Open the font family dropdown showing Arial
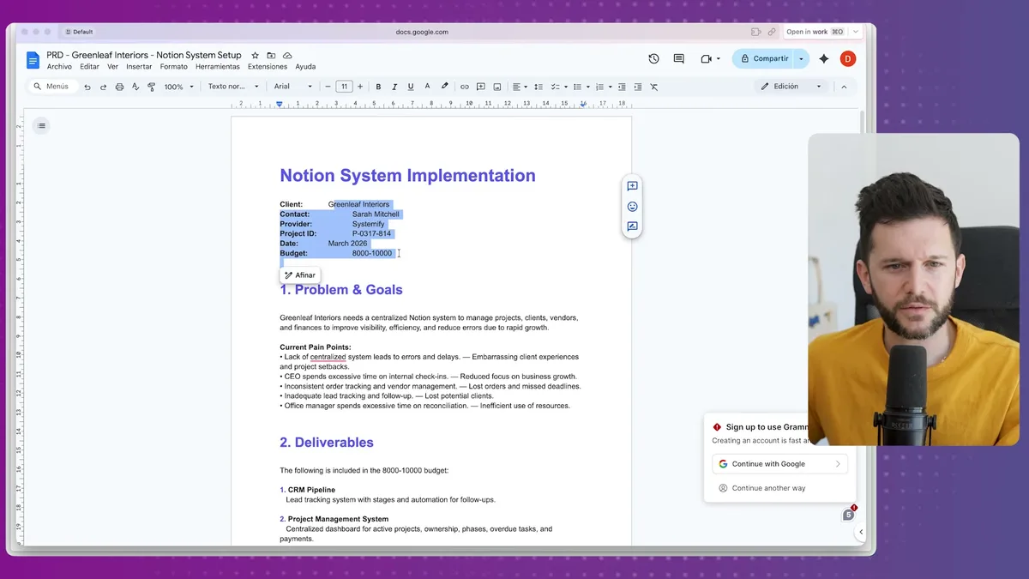 292,86
